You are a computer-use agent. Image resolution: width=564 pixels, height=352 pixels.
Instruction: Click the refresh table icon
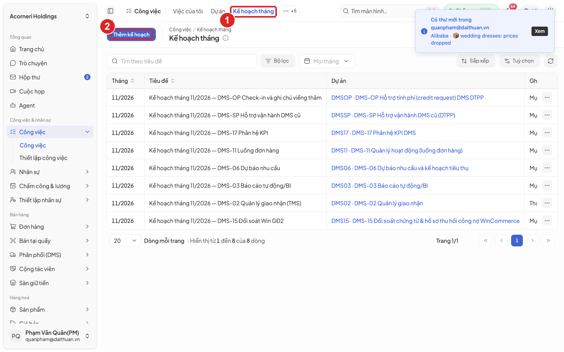click(x=551, y=61)
